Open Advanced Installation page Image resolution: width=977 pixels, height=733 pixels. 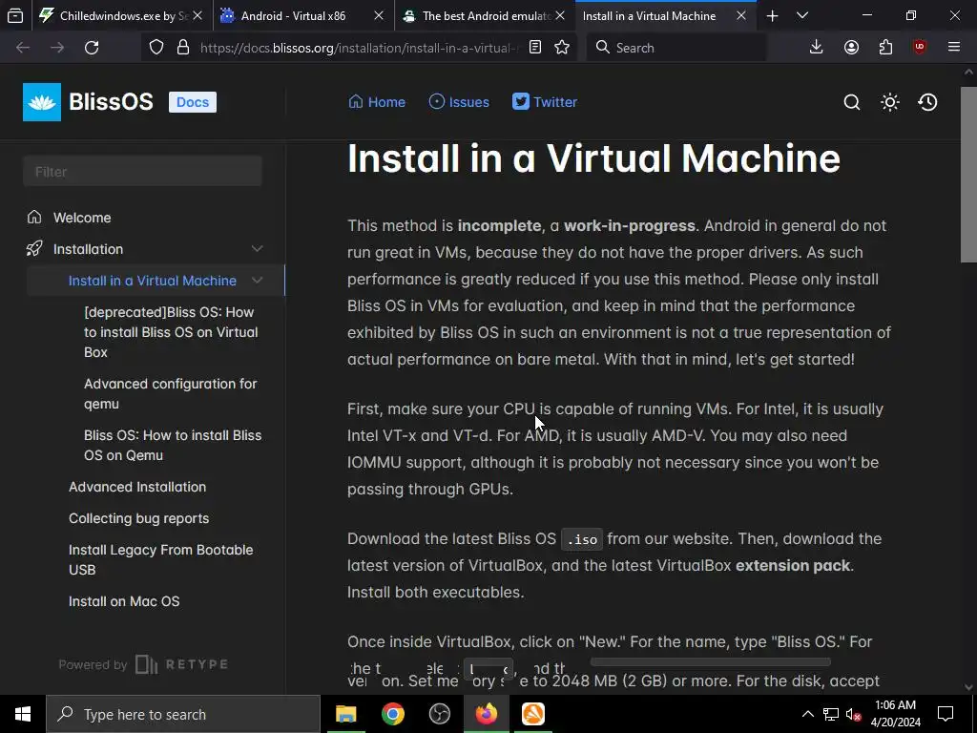(x=137, y=487)
